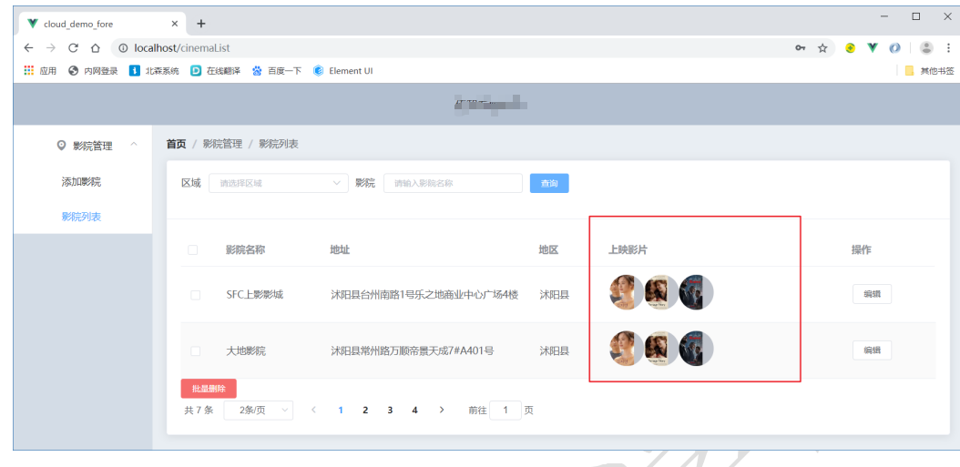Click second movie poster in 大地影院 row

662,349
